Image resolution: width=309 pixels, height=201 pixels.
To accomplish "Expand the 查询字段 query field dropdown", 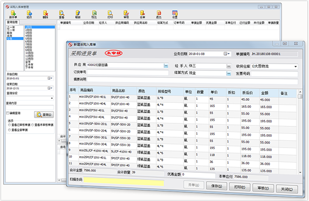I will coord(52,98).
